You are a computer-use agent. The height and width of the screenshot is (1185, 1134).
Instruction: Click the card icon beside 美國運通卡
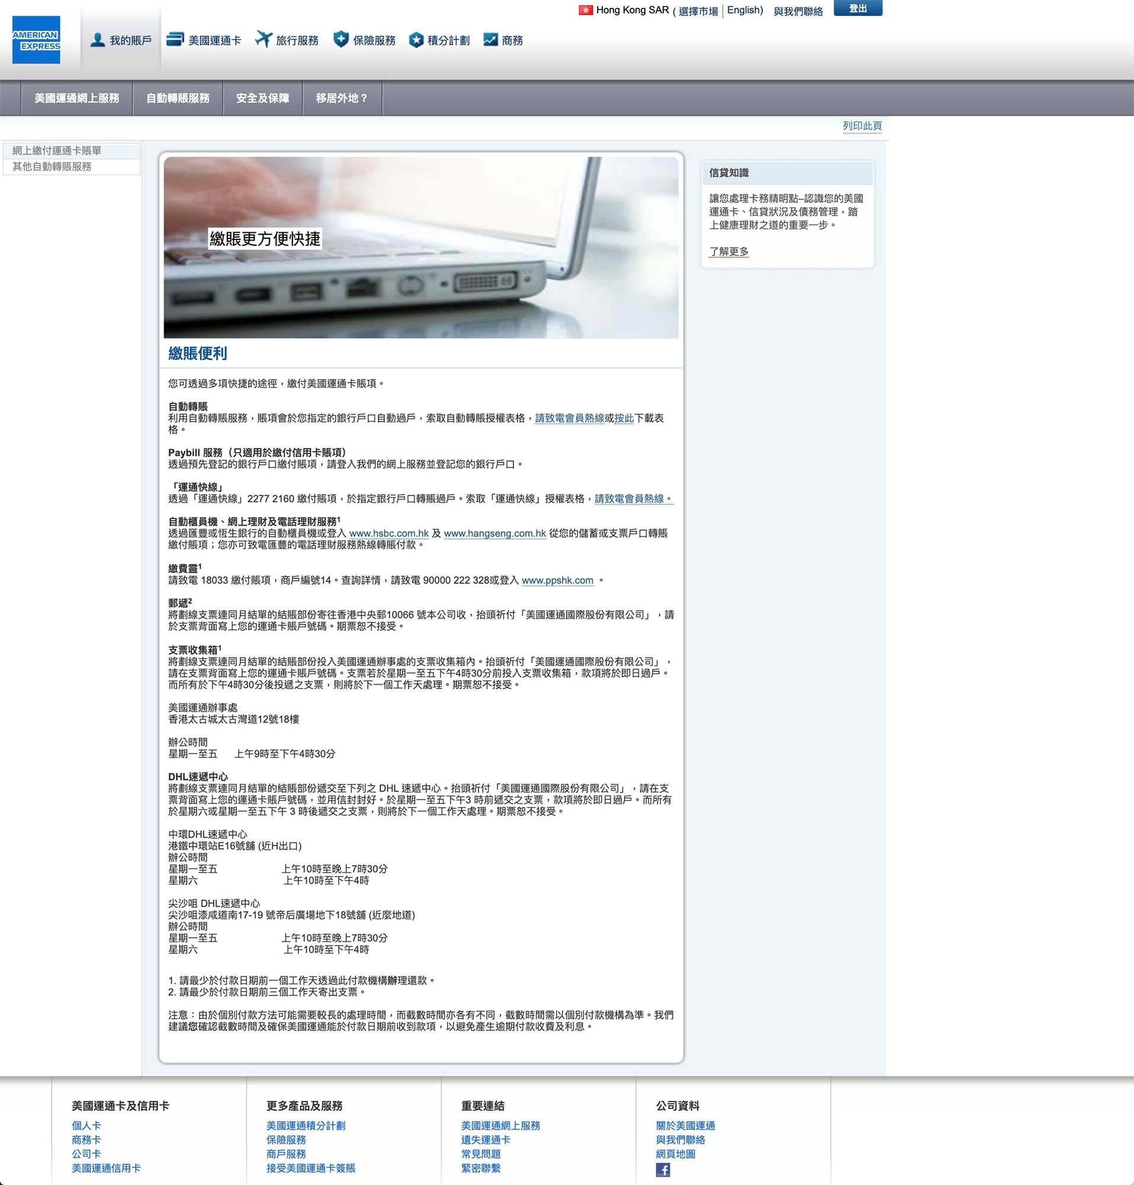point(175,39)
